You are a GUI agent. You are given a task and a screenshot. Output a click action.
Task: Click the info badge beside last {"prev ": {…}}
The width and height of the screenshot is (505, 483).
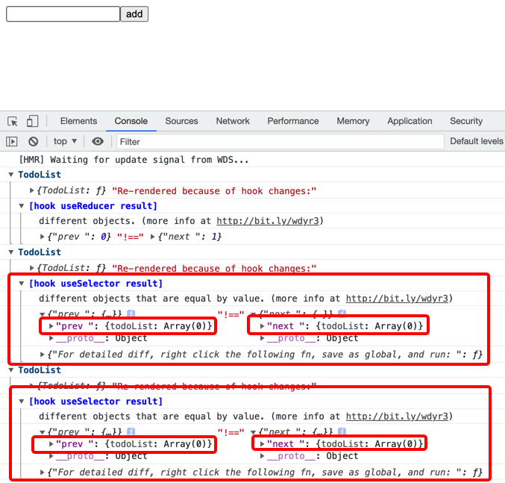pos(131,431)
